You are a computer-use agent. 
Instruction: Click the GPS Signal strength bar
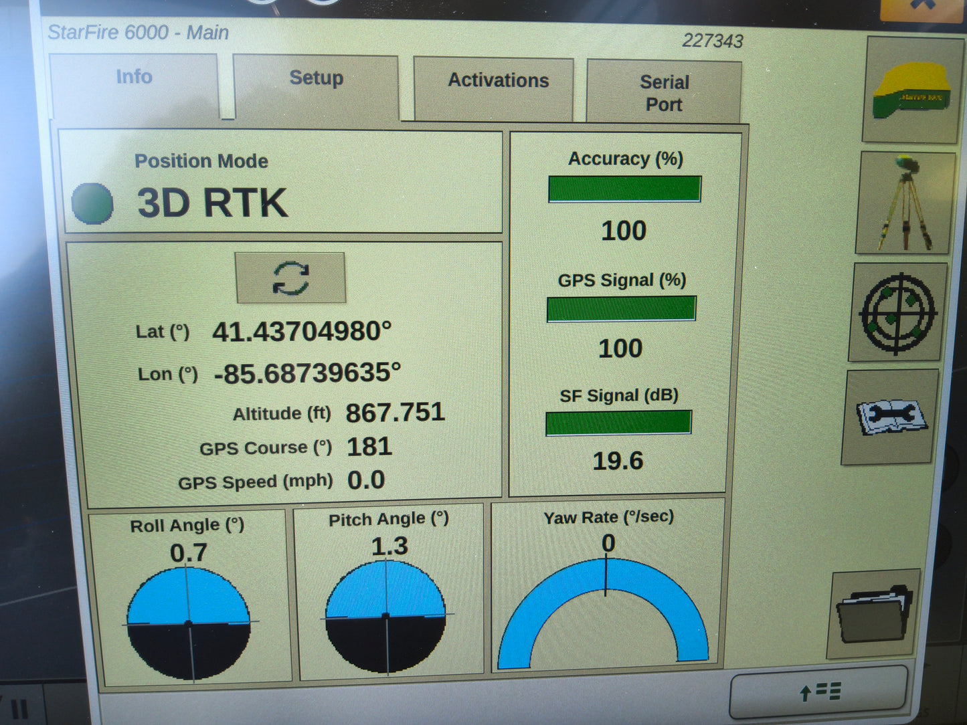click(x=621, y=309)
